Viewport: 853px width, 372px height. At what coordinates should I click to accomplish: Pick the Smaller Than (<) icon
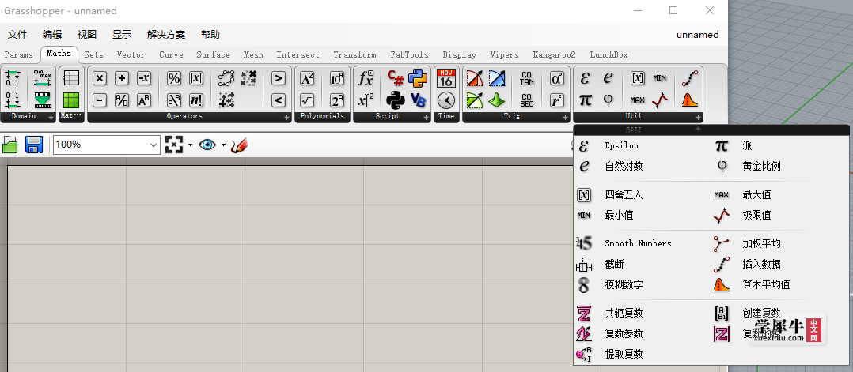[x=278, y=100]
